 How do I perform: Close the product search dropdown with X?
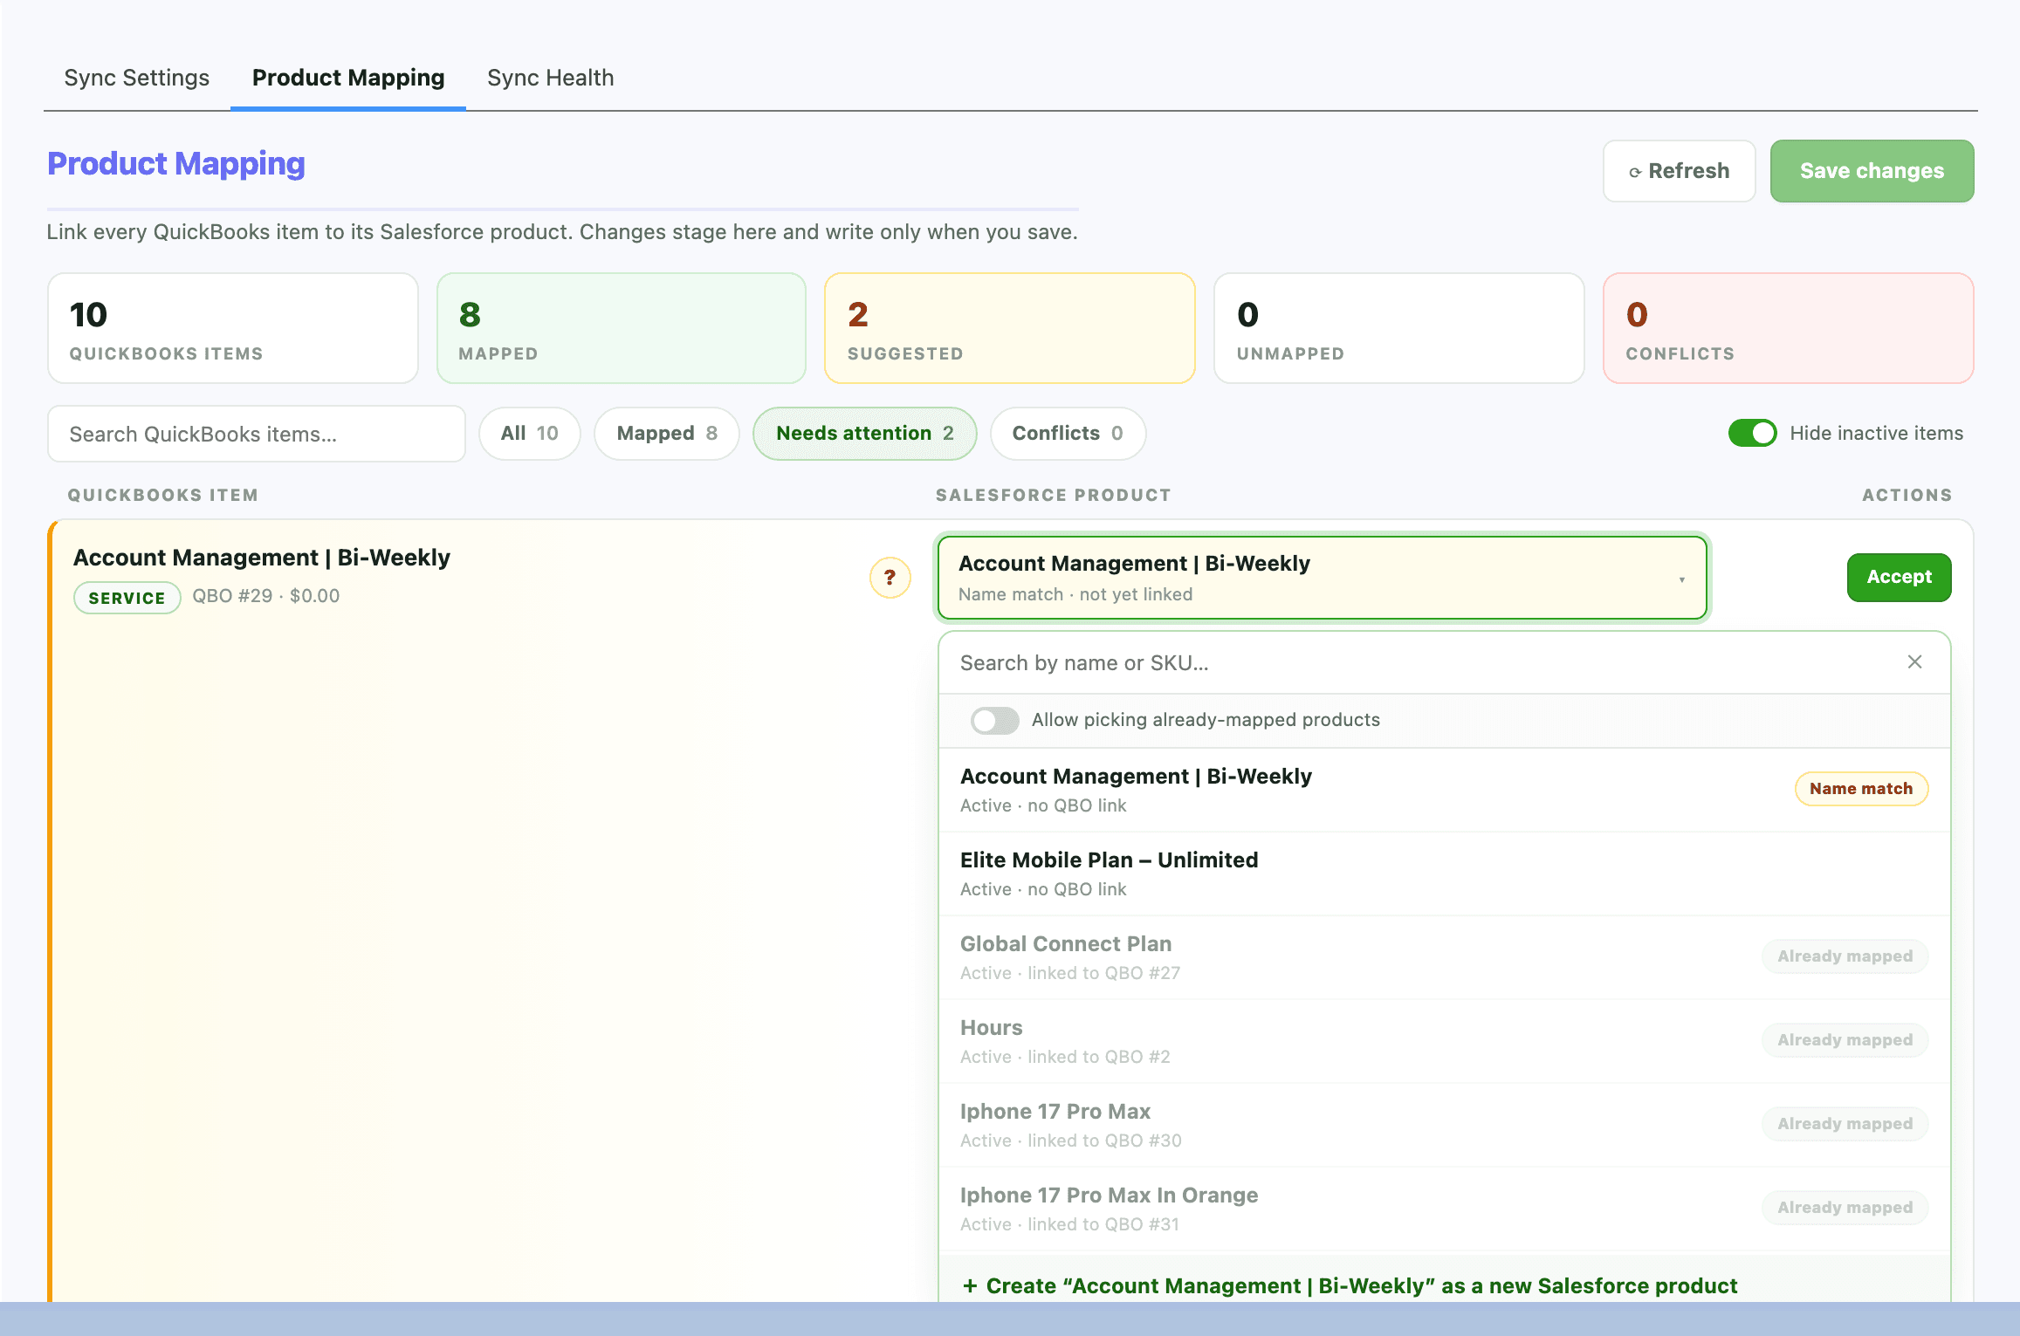(1914, 662)
